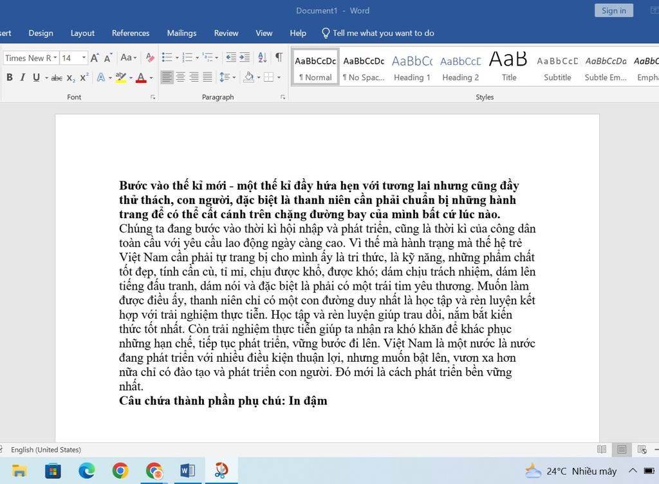Click Tell me what you want to do

click(378, 33)
